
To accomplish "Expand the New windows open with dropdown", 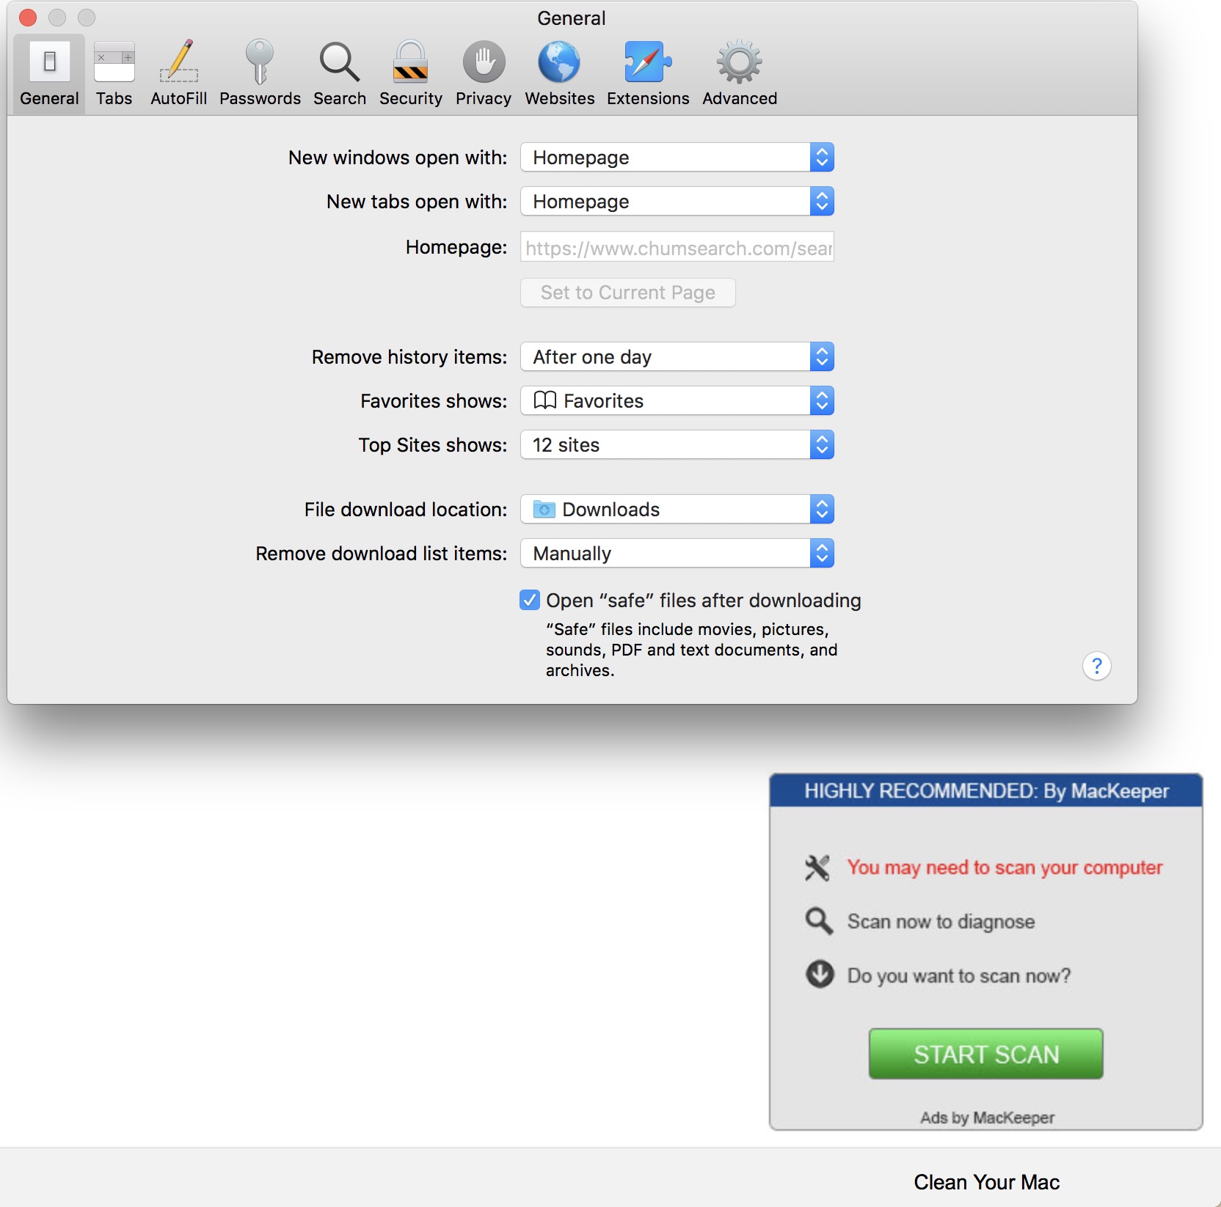I will [677, 158].
